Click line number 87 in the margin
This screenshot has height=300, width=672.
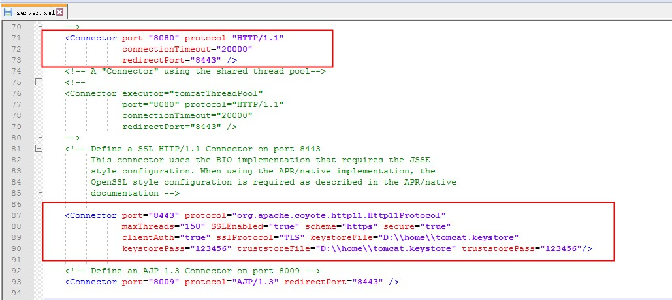pyautogui.click(x=16, y=215)
